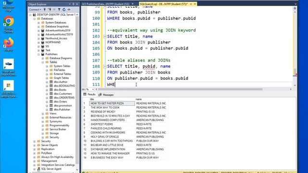This screenshot has height=173, width=308.
Task: Select the Graph Tables folder icon
Action: (x=51, y=78)
